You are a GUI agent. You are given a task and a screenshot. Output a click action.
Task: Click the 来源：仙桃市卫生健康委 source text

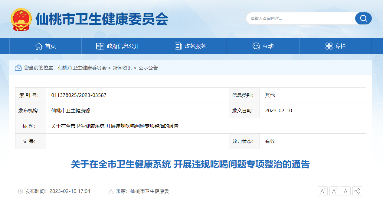[x=142, y=191]
